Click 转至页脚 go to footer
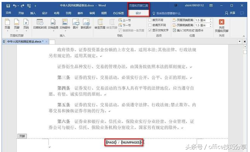250x152 pixels. [x=112, y=24]
